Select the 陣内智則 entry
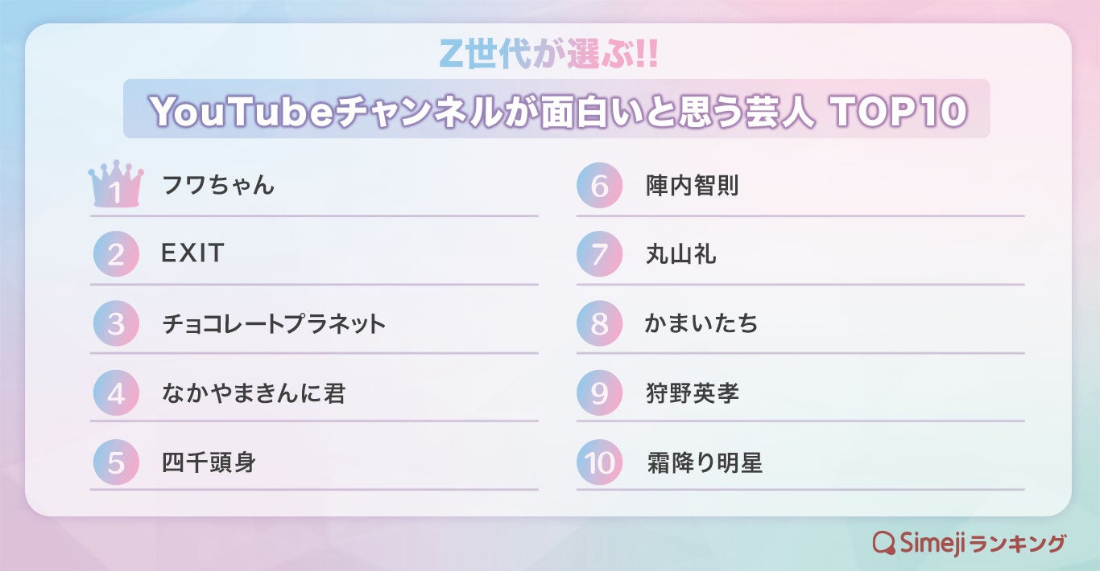 [x=692, y=187]
